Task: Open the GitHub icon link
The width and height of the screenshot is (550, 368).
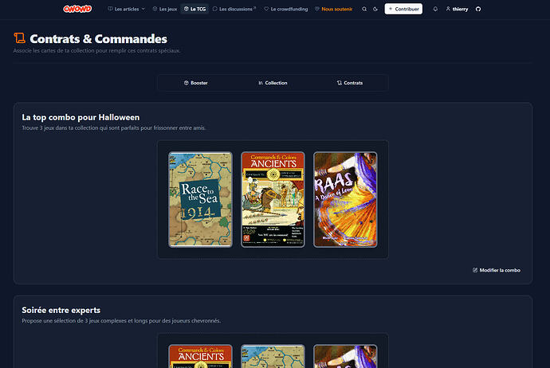Action: point(478,9)
